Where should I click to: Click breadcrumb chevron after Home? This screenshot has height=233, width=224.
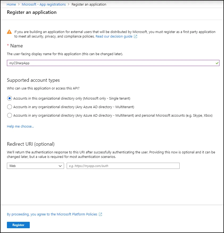click(19, 5)
